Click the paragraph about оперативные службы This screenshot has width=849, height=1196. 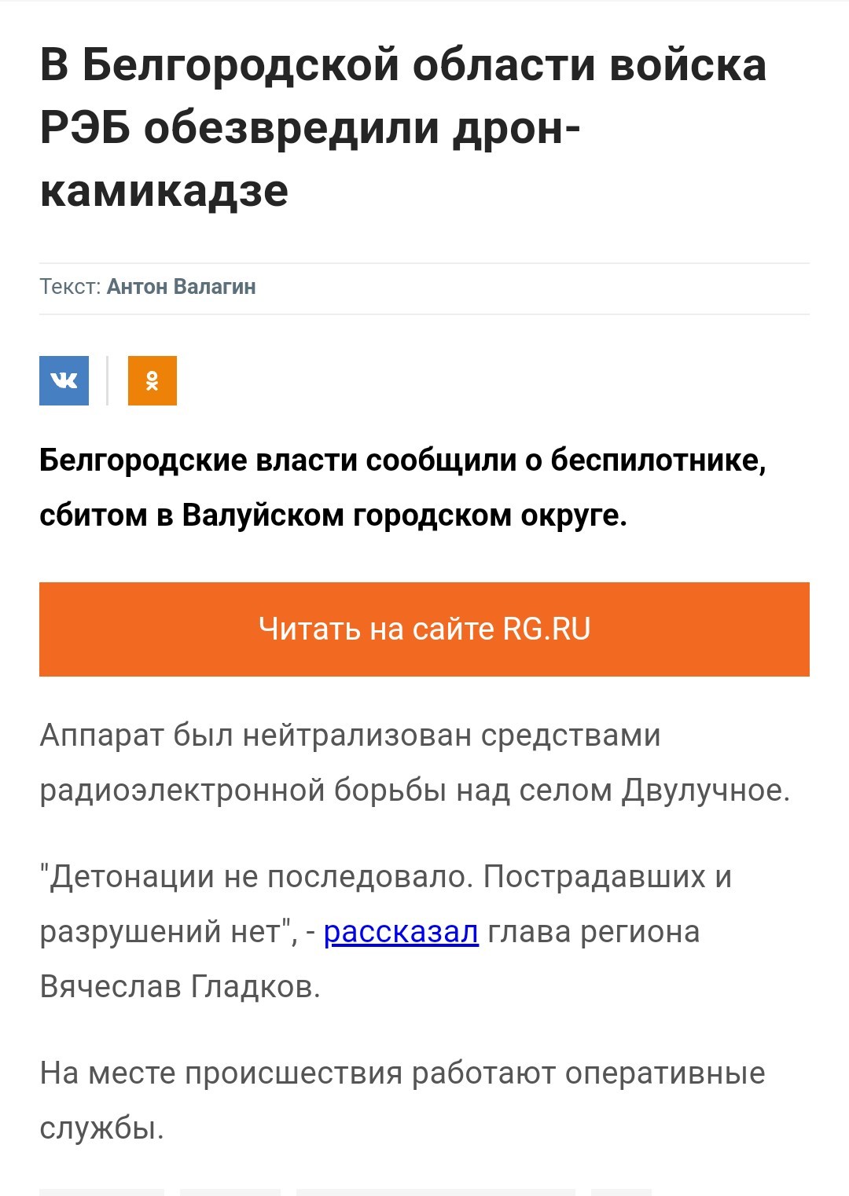(402, 1100)
